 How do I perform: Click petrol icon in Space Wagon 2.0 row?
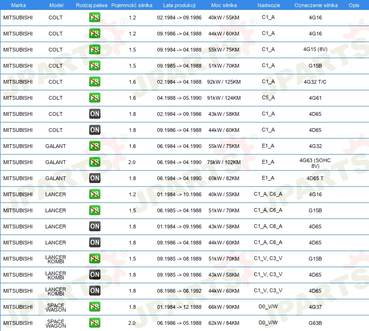tap(94, 322)
